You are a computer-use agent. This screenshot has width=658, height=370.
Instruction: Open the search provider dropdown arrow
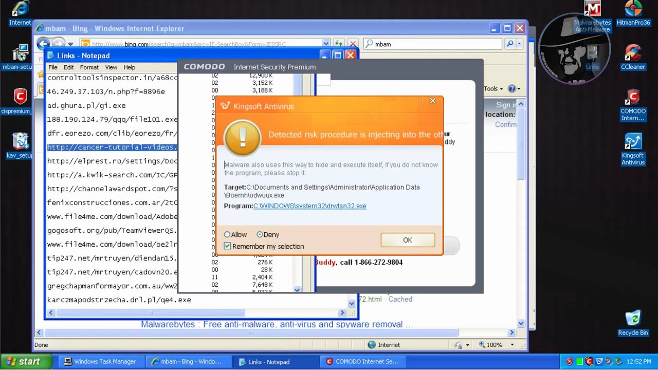[519, 44]
